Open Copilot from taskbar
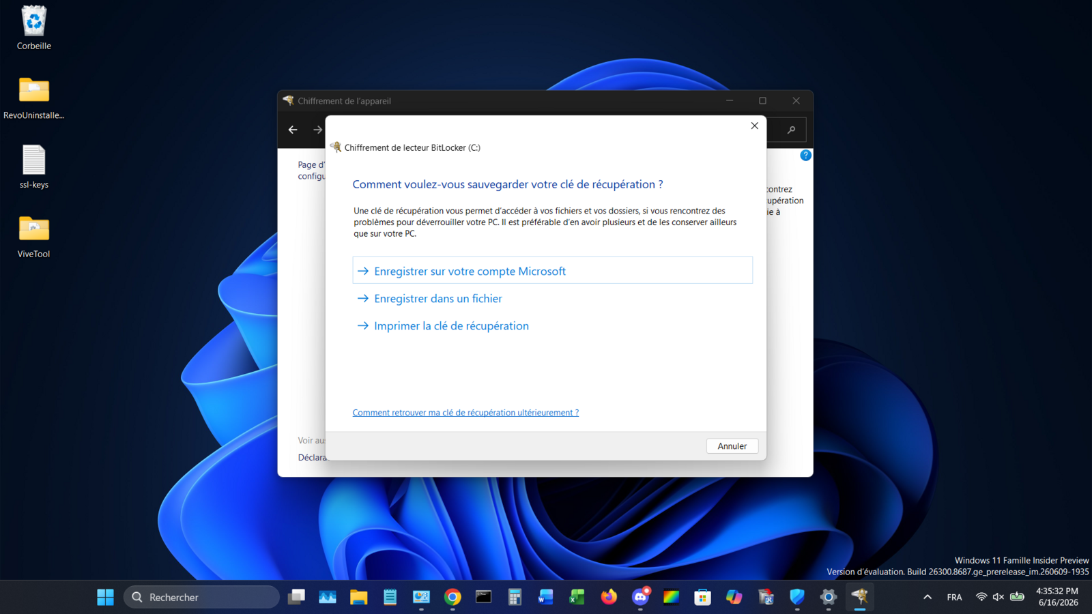Screen dimensions: 1092x614 734,597
